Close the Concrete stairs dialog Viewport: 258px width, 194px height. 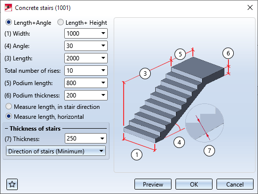tap(250, 7)
